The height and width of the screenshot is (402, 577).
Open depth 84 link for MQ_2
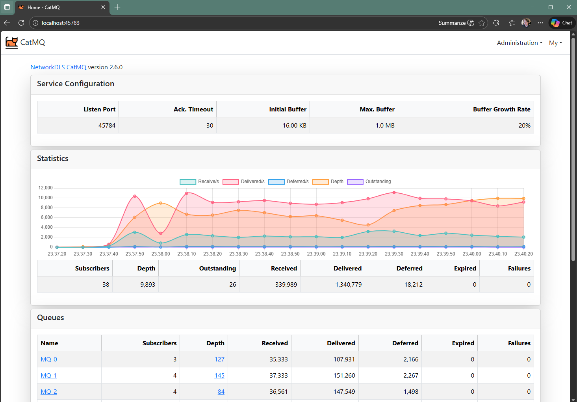(221, 392)
